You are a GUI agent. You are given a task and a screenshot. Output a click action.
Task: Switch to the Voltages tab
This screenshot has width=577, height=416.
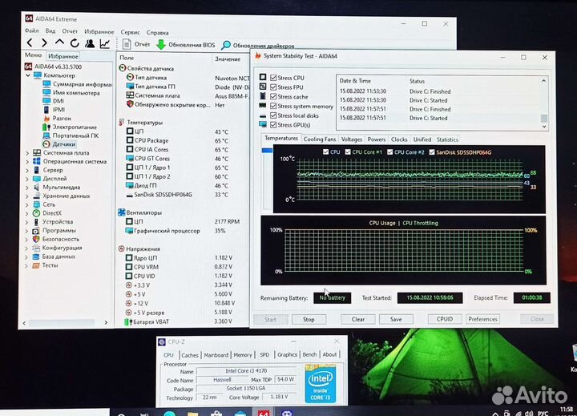click(x=352, y=139)
